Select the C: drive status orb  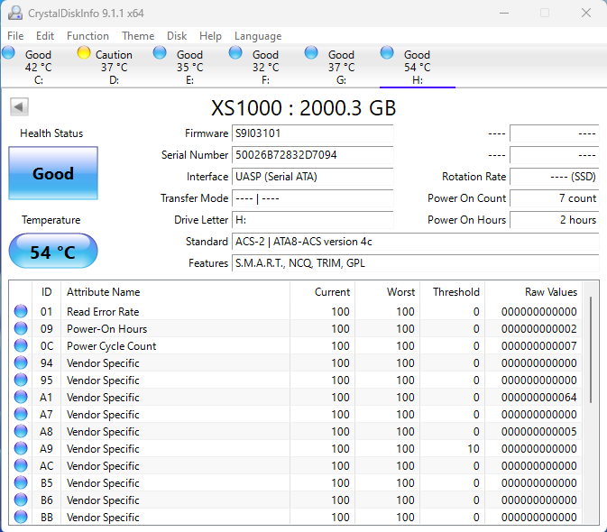(9, 53)
